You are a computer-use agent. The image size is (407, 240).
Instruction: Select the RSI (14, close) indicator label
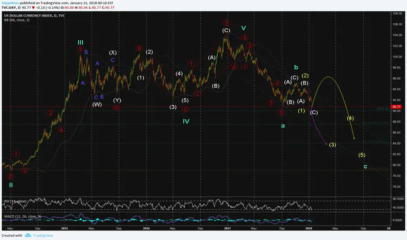(15, 201)
